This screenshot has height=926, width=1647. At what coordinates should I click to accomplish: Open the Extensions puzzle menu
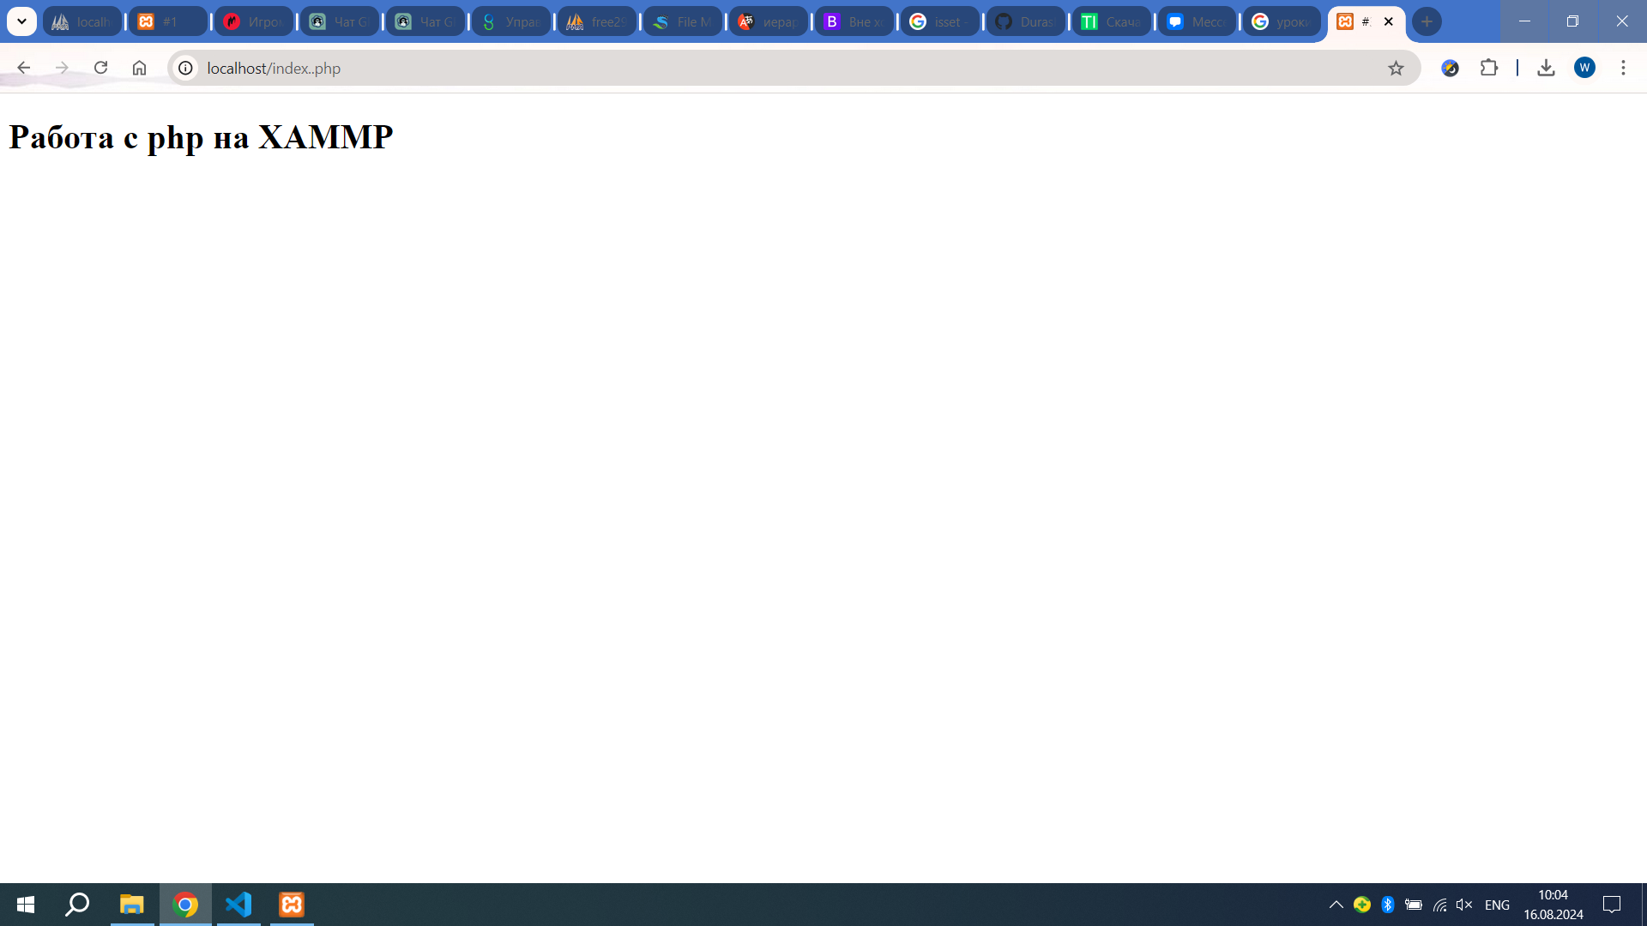click(x=1489, y=68)
